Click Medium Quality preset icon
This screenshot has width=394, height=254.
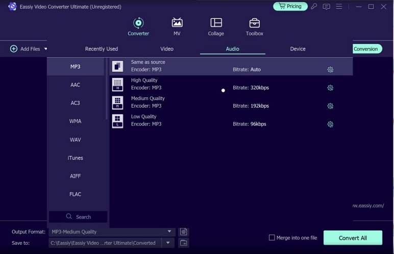click(117, 103)
